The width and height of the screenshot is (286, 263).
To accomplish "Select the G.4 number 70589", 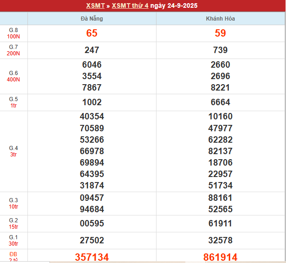I will [x=92, y=129].
